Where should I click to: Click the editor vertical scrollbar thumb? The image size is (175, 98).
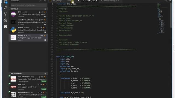pyautogui.click(x=171, y=15)
